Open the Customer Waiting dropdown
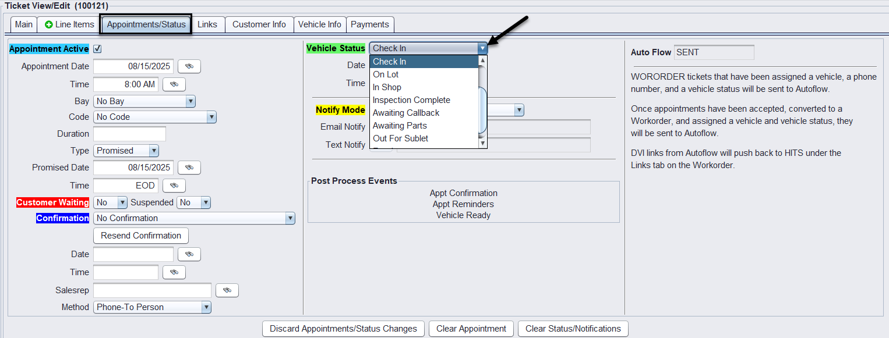Screen dimensions: 889x338 pyautogui.click(x=110, y=202)
